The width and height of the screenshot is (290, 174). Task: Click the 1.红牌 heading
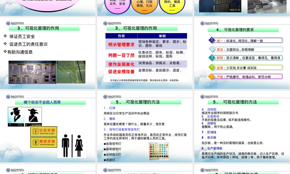click(x=110, y=108)
